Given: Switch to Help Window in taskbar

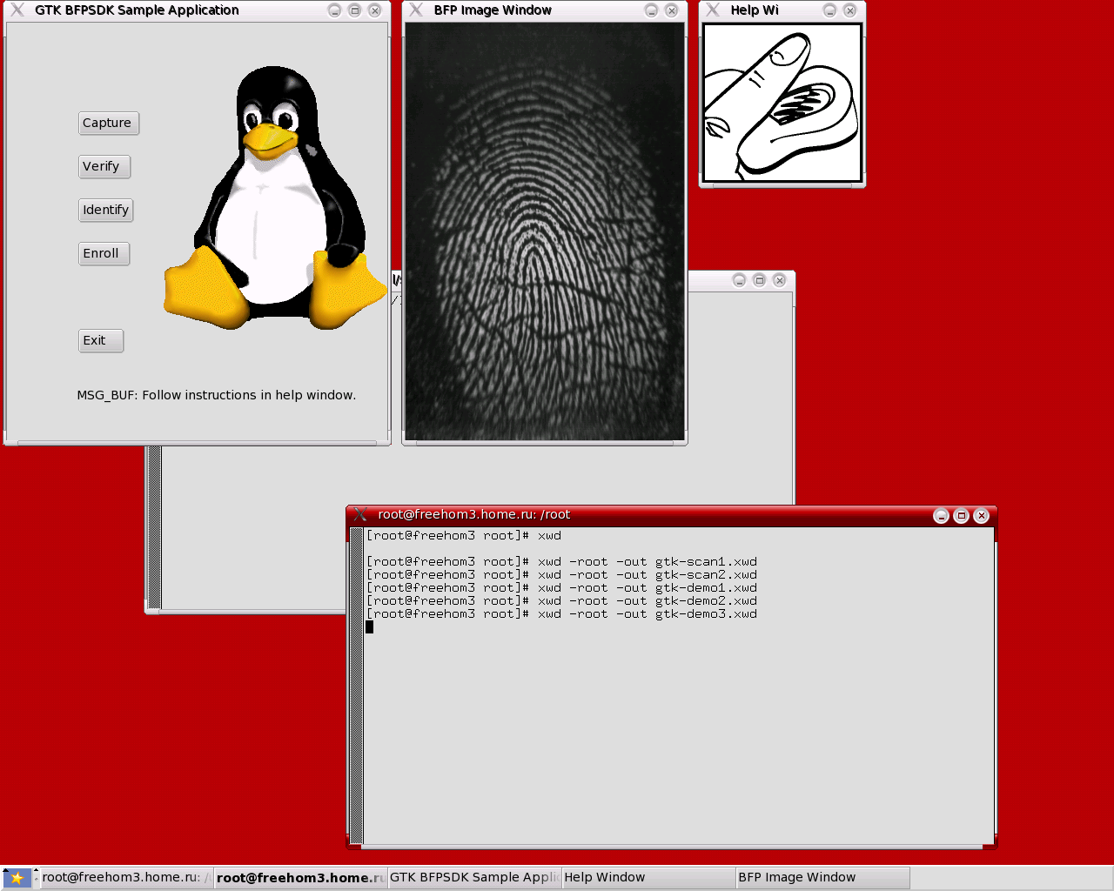Looking at the screenshot, I should (x=648, y=878).
